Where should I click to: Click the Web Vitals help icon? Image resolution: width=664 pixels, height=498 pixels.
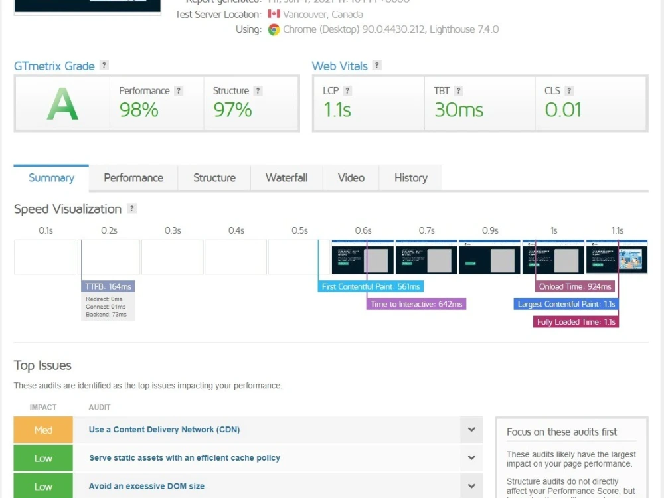(376, 66)
